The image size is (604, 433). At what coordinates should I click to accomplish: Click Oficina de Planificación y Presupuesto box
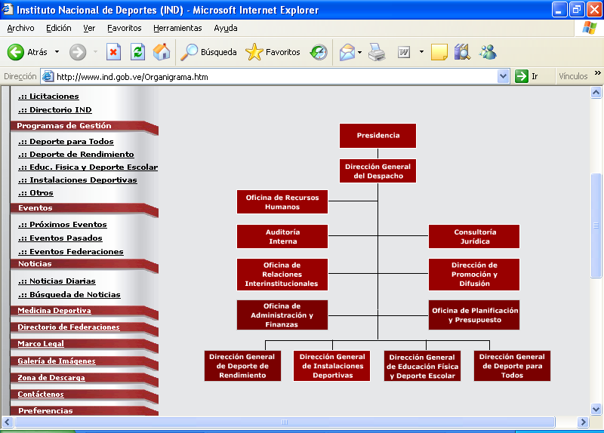[x=474, y=315]
